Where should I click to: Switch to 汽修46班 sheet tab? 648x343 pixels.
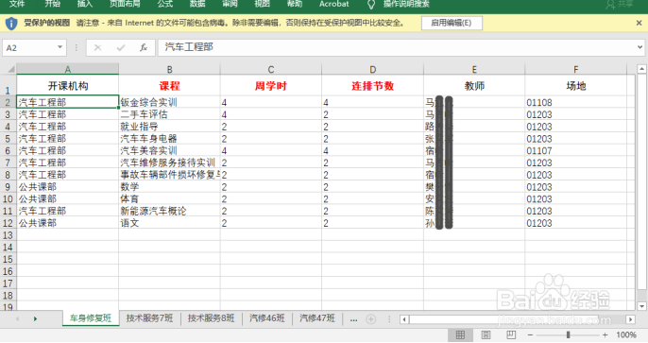click(267, 318)
